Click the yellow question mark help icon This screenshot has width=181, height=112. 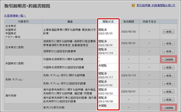(133, 5)
